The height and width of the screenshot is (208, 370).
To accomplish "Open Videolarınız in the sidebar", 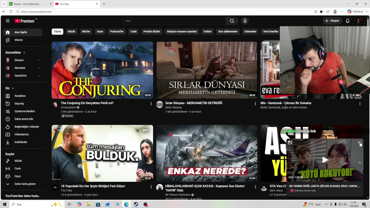I will [23, 134].
